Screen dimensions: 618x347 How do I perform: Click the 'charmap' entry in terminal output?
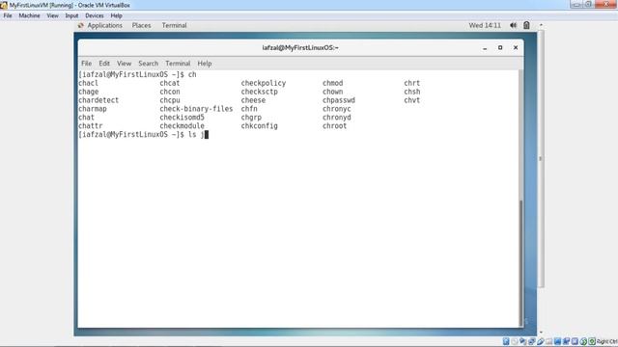click(x=93, y=109)
